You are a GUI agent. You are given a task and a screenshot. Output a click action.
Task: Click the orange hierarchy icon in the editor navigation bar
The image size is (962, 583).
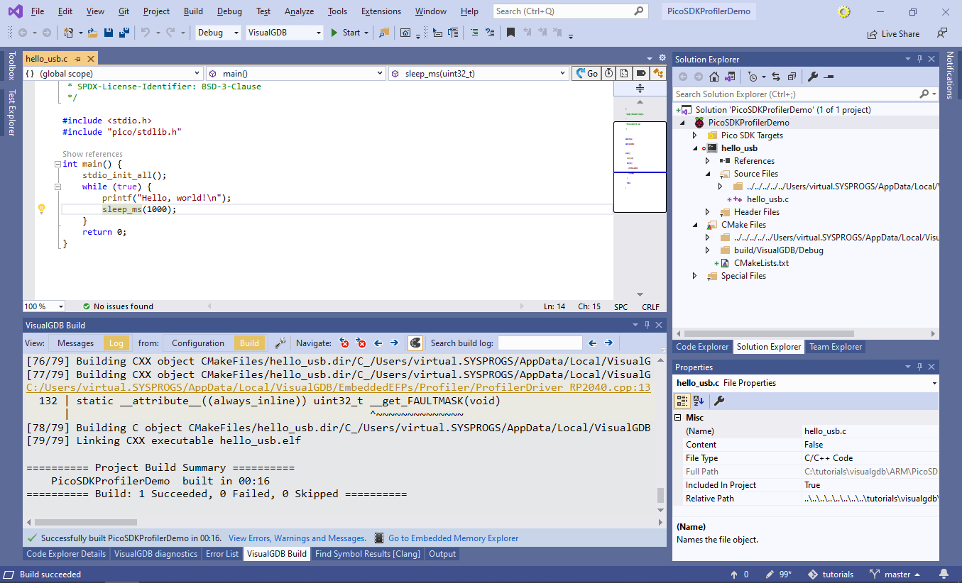(x=658, y=73)
